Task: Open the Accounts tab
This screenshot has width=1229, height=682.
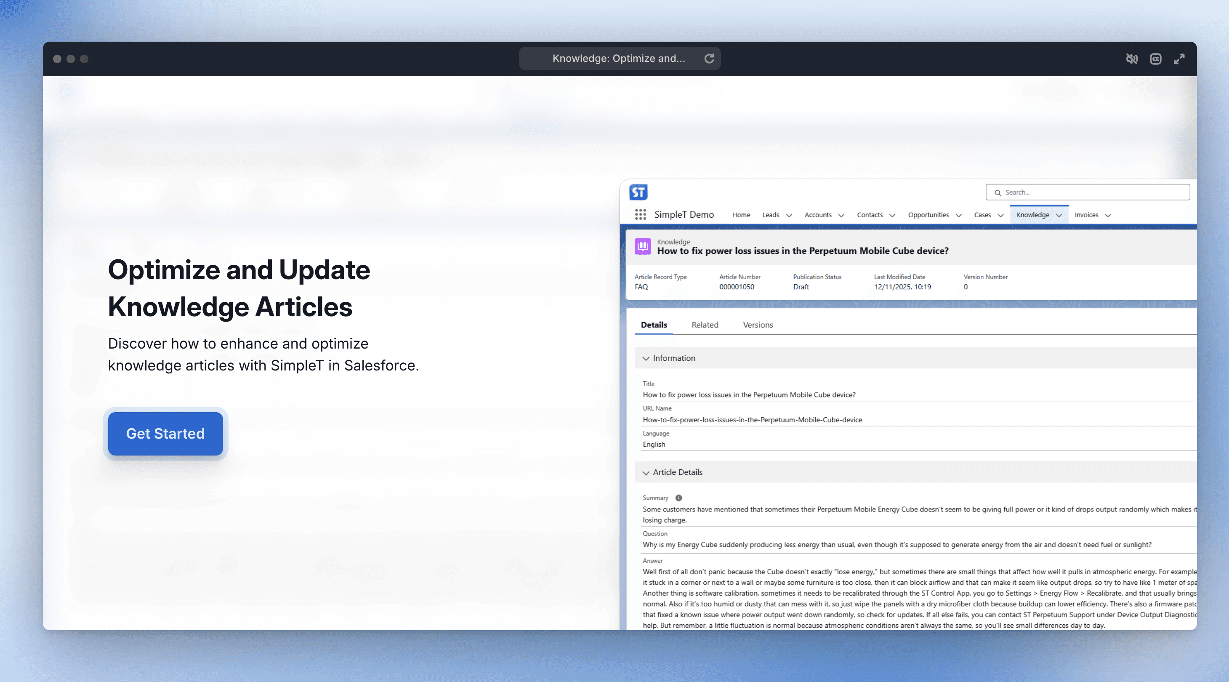Action: click(818, 215)
